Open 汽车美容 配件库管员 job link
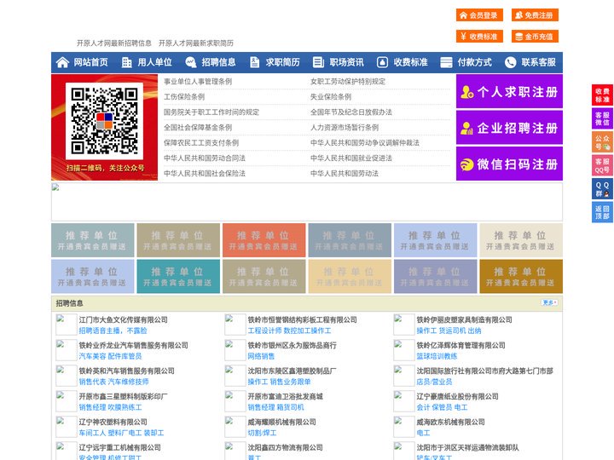 click(x=110, y=356)
